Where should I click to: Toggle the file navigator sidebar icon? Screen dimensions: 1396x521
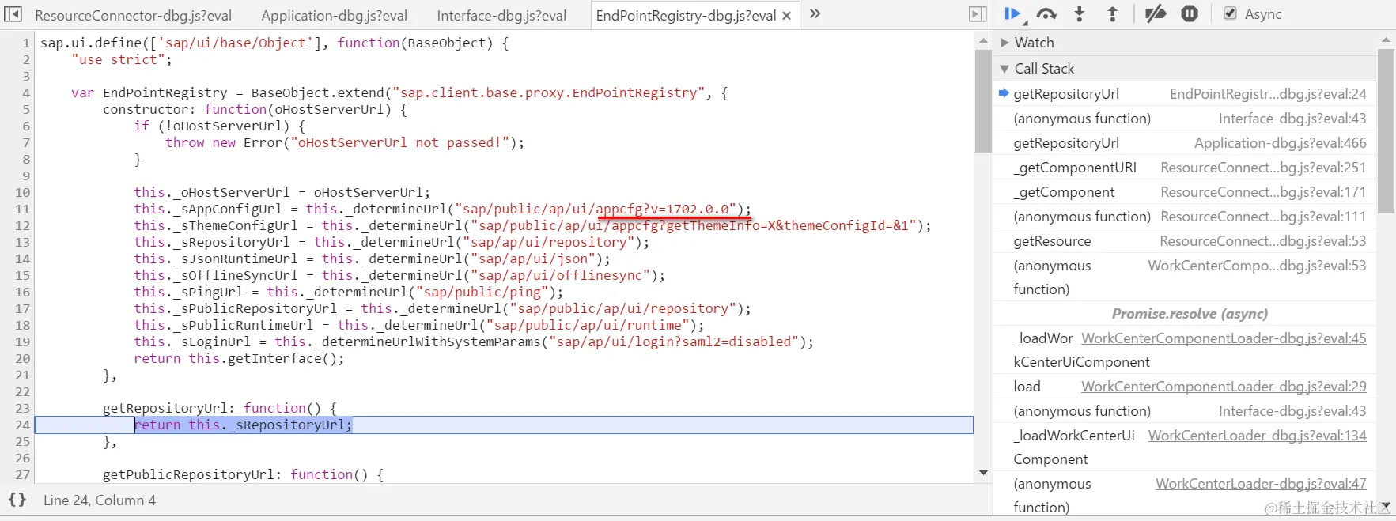pos(13,14)
